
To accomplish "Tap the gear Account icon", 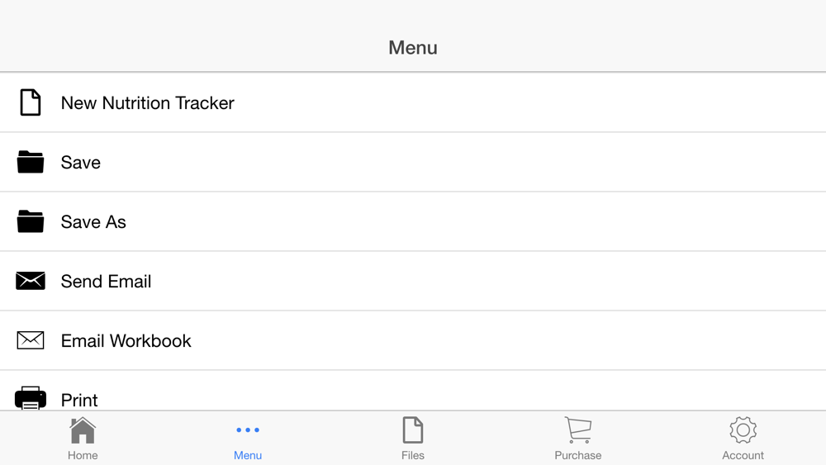I will click(x=743, y=430).
